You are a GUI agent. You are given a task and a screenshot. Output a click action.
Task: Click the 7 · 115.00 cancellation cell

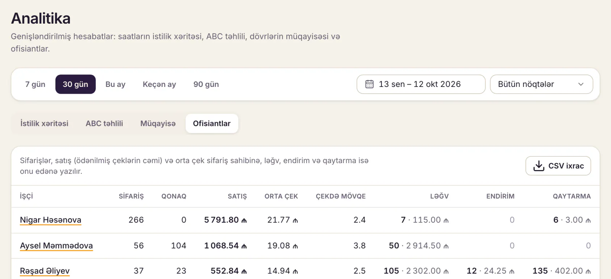(425, 220)
